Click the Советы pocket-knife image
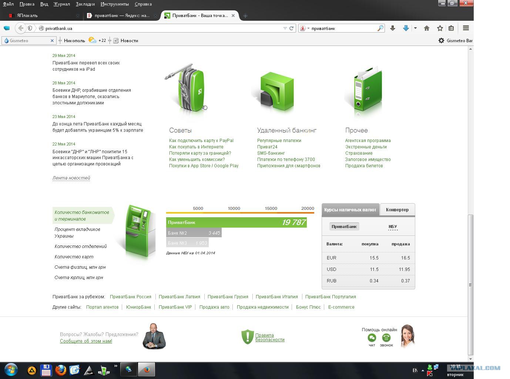 pyautogui.click(x=186, y=89)
